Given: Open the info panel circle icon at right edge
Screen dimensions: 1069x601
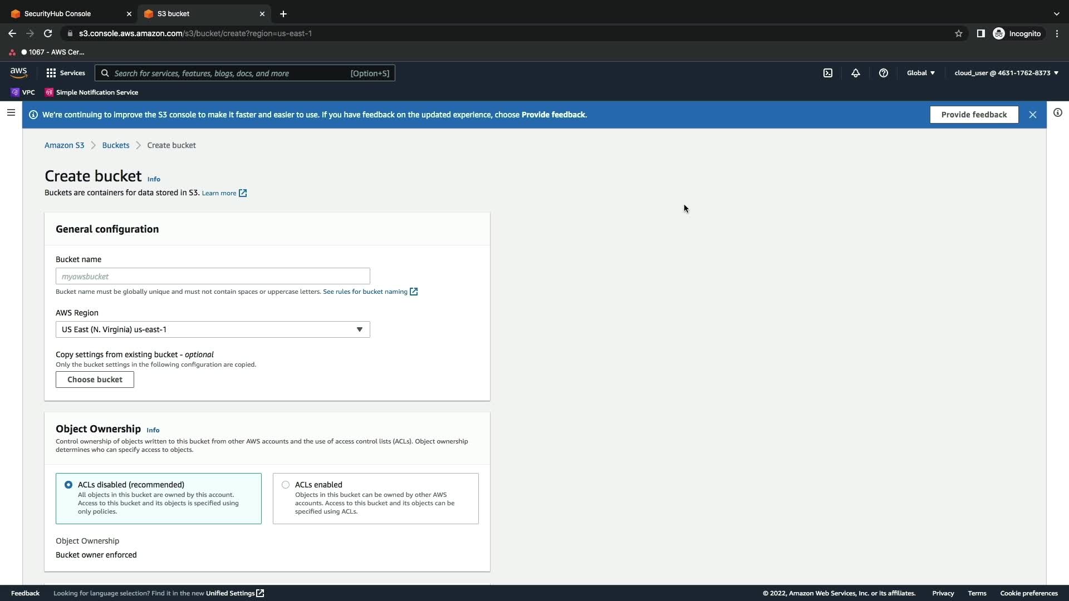Looking at the screenshot, I should (x=1057, y=113).
